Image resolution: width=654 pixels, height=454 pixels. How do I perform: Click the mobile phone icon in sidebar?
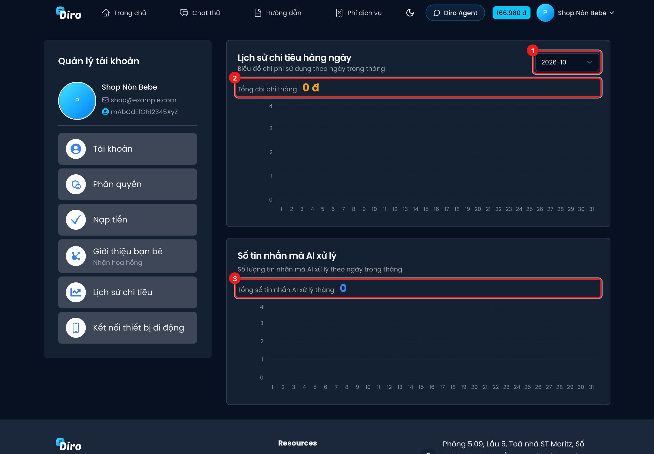click(x=76, y=328)
